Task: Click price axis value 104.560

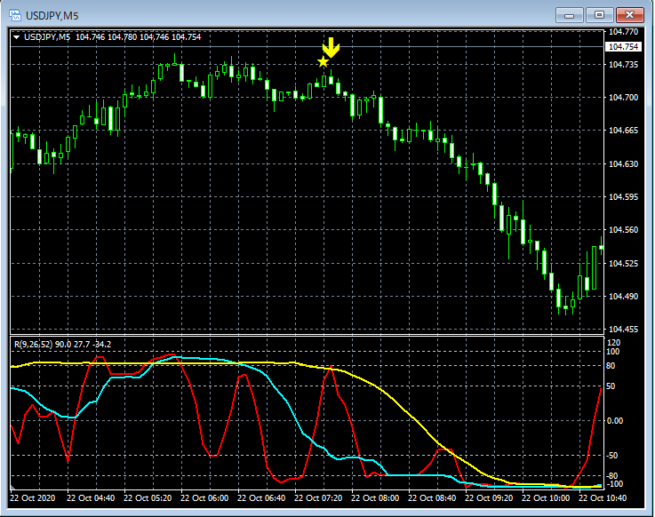Action: (623, 230)
